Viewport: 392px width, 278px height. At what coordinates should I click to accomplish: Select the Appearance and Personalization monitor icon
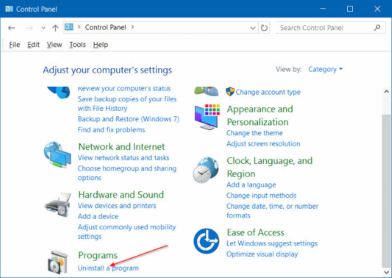[x=208, y=117]
